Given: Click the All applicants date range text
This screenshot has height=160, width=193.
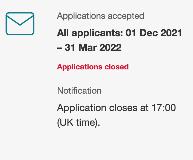Looking at the screenshot, I should coord(119,40).
